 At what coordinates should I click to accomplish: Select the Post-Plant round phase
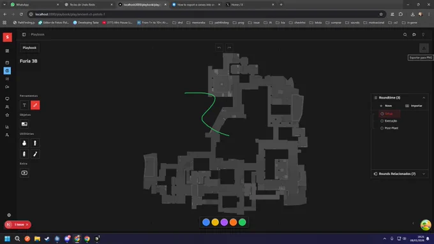(389, 128)
